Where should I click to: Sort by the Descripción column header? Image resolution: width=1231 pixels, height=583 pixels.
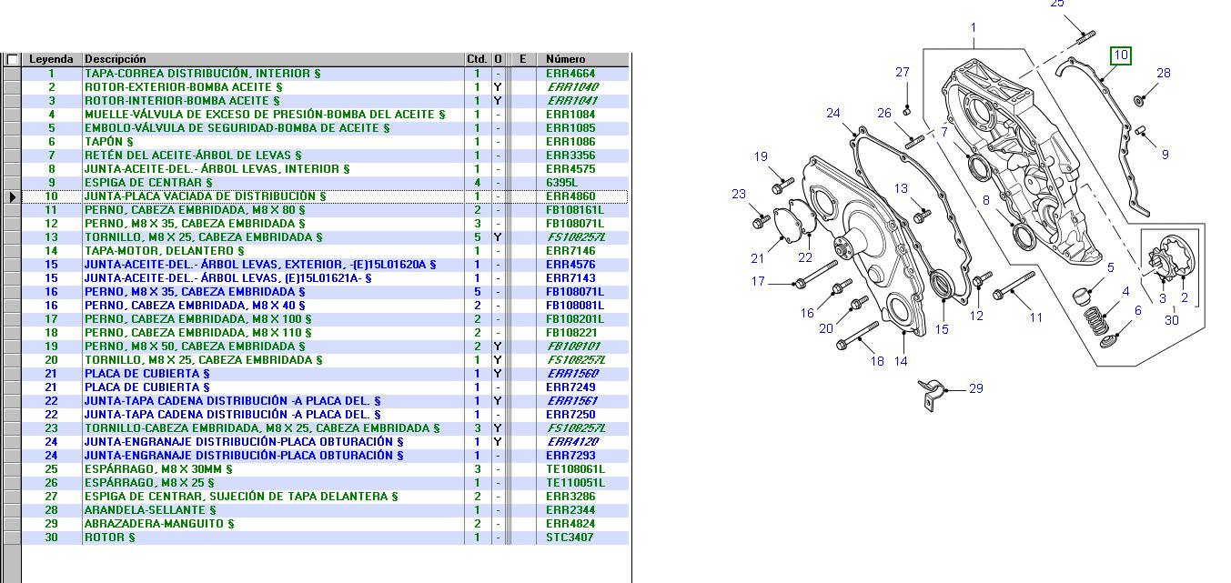pyautogui.click(x=273, y=59)
